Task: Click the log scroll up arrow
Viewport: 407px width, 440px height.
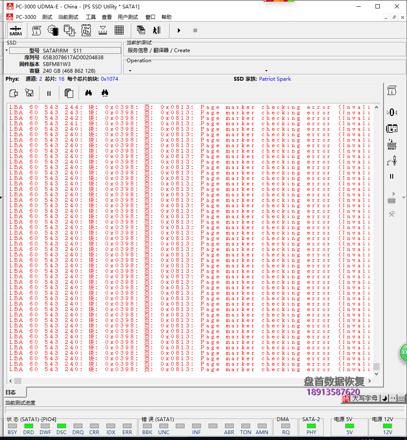Action: click(x=377, y=107)
